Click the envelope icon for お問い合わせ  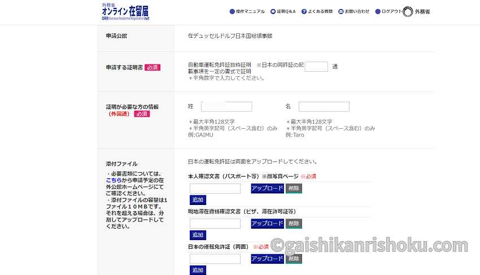pos(341,12)
